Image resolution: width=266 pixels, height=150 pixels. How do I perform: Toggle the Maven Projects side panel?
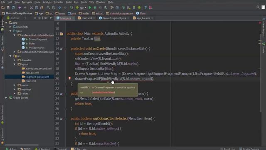click(x=264, y=28)
